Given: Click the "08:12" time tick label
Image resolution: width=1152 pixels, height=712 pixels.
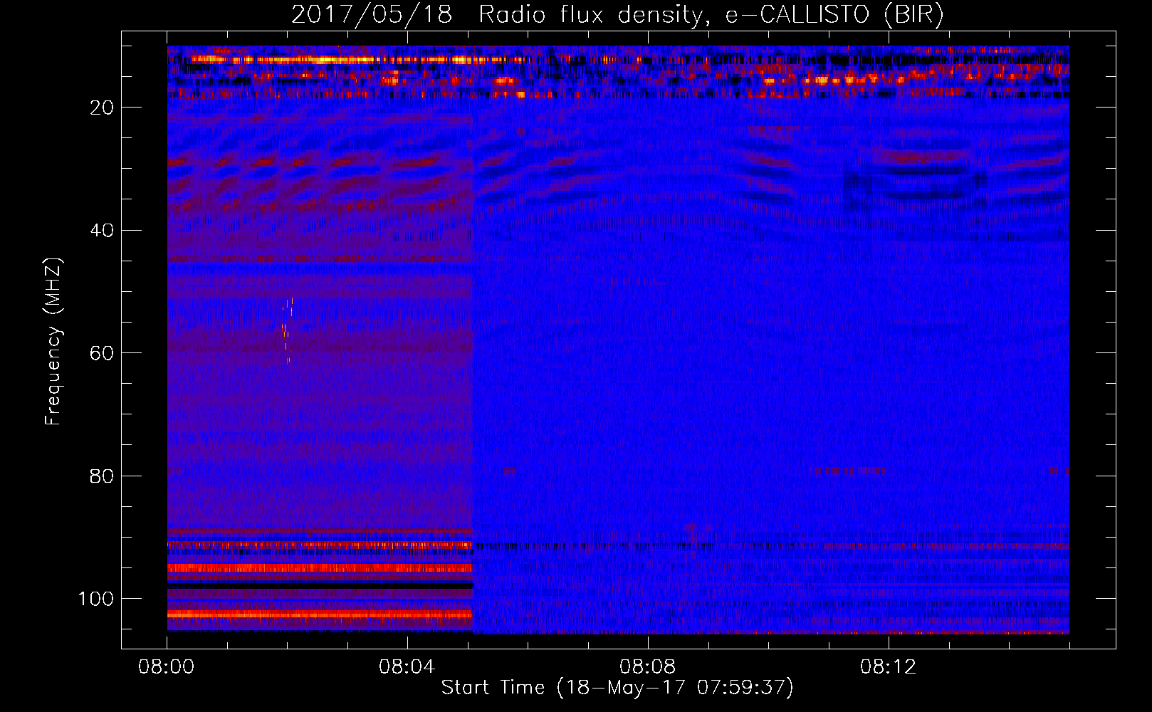Looking at the screenshot, I should (x=889, y=667).
